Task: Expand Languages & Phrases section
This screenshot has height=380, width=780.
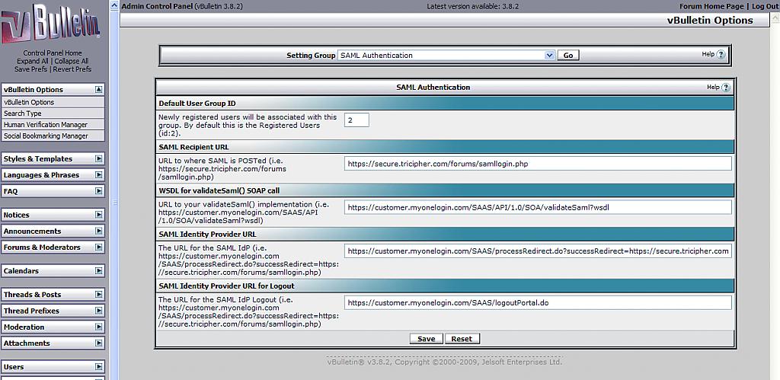Action: click(99, 175)
